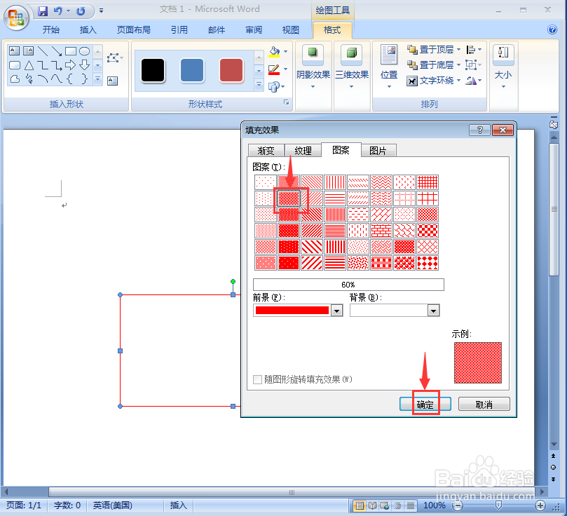Viewport: 567px width, 516px height.
Task: Switch to the 纹理 texture tab
Action: [303, 151]
